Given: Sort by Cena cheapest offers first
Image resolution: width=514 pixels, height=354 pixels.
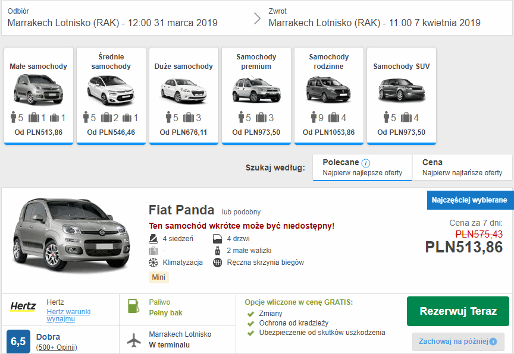Looking at the screenshot, I should 462,167.
